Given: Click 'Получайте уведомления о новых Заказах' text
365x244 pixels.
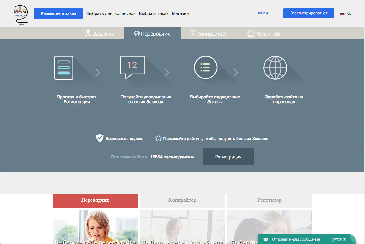Looking at the screenshot, I should click(x=146, y=99).
